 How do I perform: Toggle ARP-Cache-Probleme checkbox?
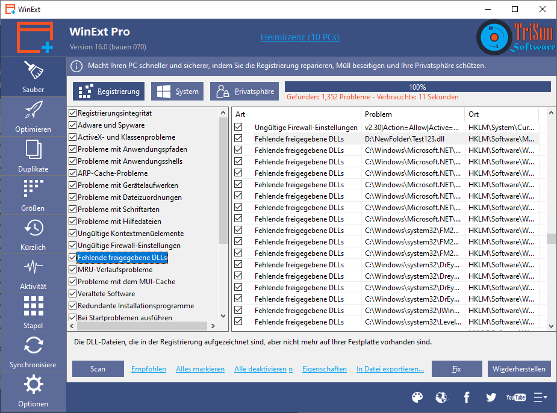click(x=72, y=173)
